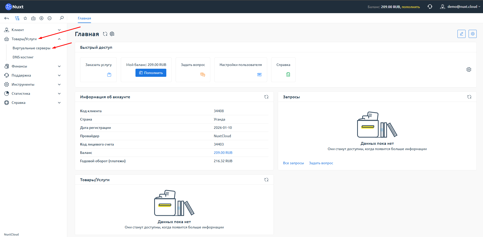Click the gear settings icon in the top right corner
The image size is (483, 237).
472,34
